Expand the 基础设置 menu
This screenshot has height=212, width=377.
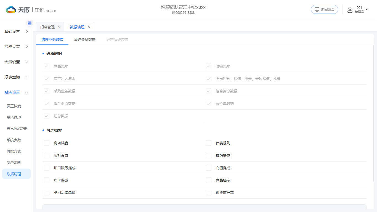tap(17, 31)
